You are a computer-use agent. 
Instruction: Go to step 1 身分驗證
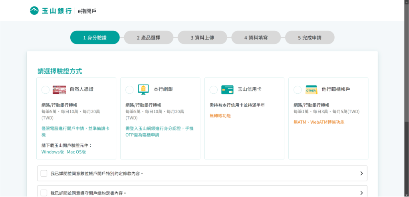[x=95, y=37]
